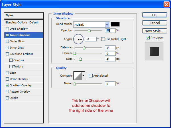This screenshot has width=171, height=128.
Task: Tick the Texture sub-option checkbox
Action: (11, 67)
